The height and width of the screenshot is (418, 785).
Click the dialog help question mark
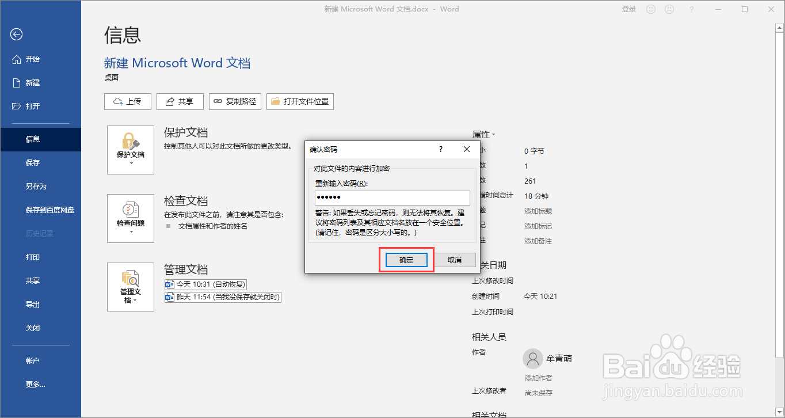[x=441, y=149]
